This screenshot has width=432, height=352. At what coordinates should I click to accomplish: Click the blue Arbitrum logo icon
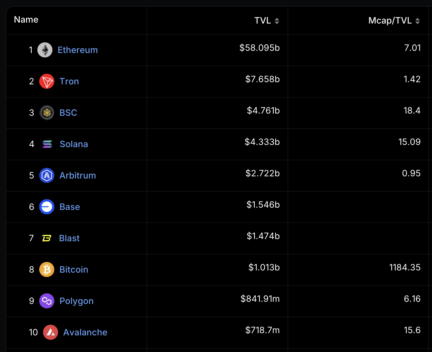click(47, 175)
